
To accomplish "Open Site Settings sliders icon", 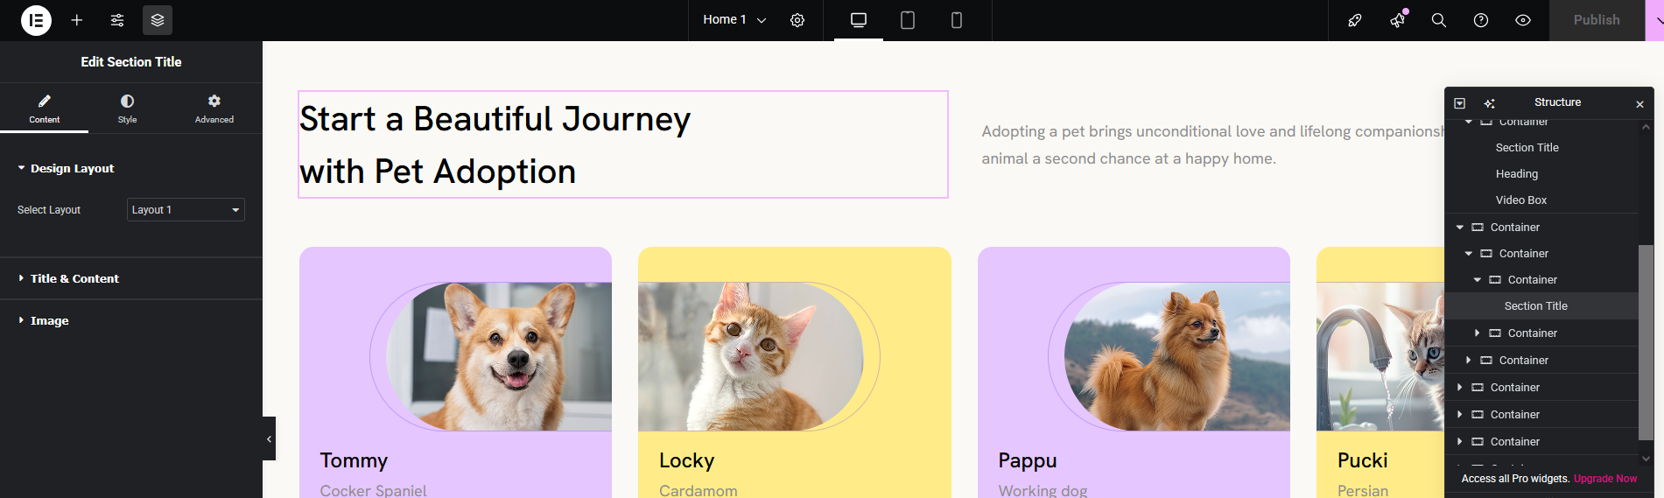I will tap(117, 20).
